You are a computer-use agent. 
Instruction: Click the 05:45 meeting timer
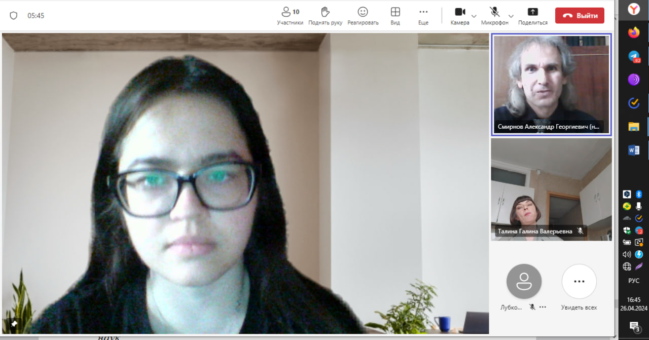pyautogui.click(x=36, y=16)
